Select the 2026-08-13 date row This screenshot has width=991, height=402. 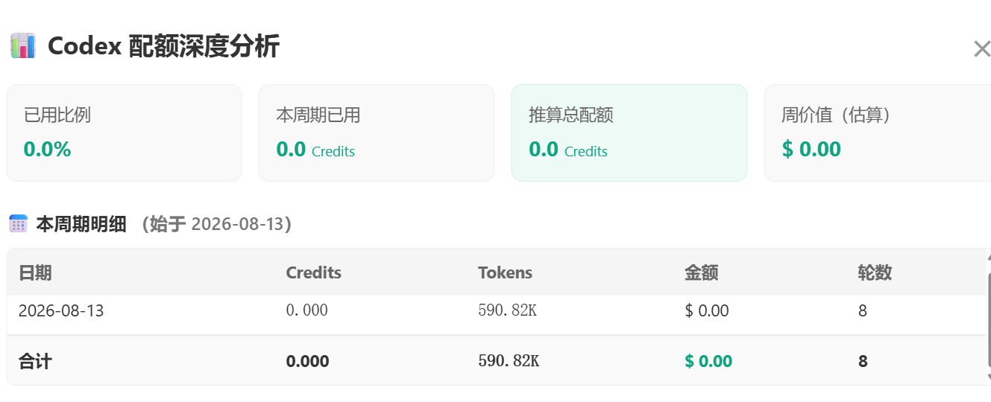tap(496, 310)
